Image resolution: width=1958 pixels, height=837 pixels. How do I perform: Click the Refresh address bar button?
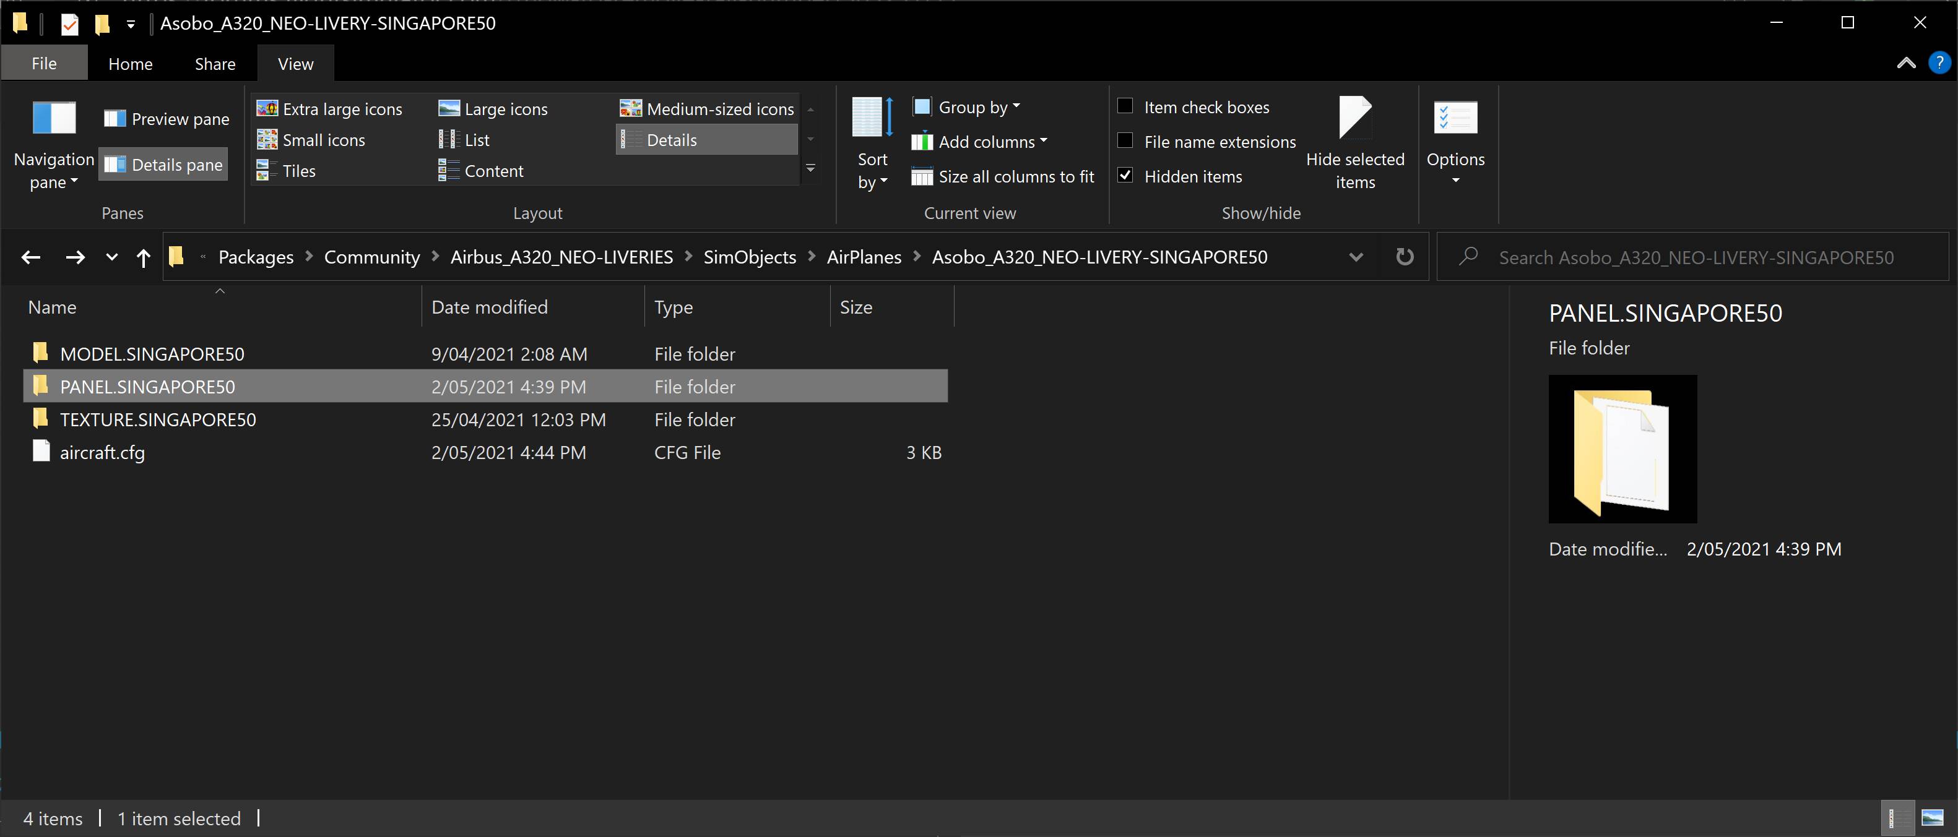point(1405,257)
